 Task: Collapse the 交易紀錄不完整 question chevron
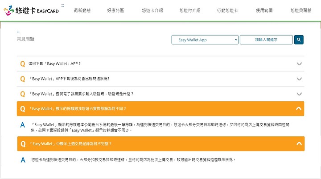(299, 144)
